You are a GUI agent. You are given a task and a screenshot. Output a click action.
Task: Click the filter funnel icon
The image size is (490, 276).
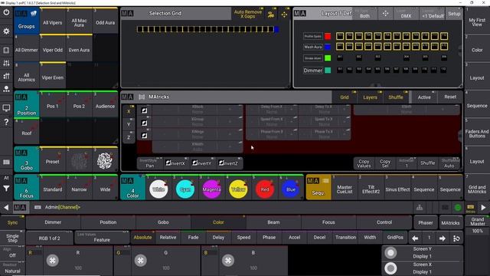tap(6, 189)
